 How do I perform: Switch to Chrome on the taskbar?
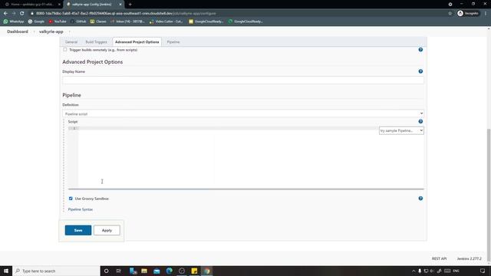coord(206,271)
